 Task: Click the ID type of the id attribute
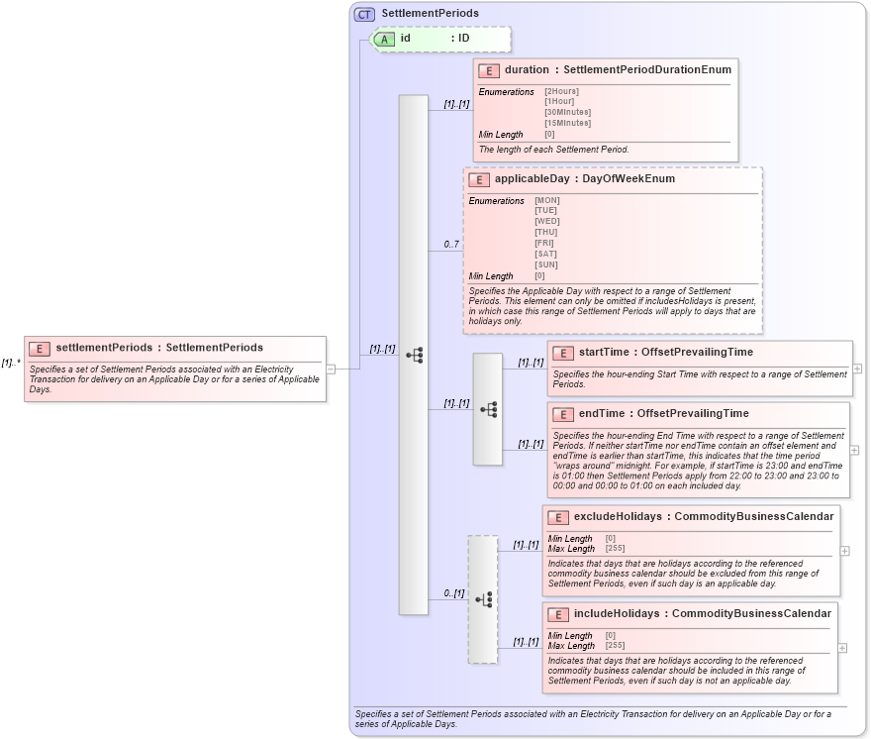pos(464,38)
